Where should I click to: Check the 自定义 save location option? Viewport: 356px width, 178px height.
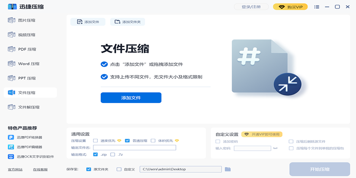click(x=119, y=169)
